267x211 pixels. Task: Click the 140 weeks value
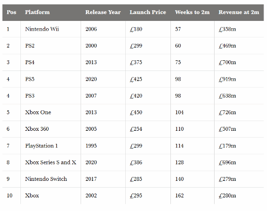point(180,179)
